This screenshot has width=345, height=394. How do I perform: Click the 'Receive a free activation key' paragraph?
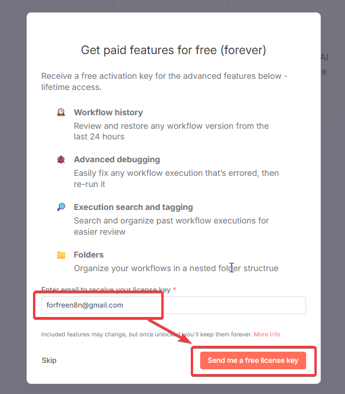164,81
